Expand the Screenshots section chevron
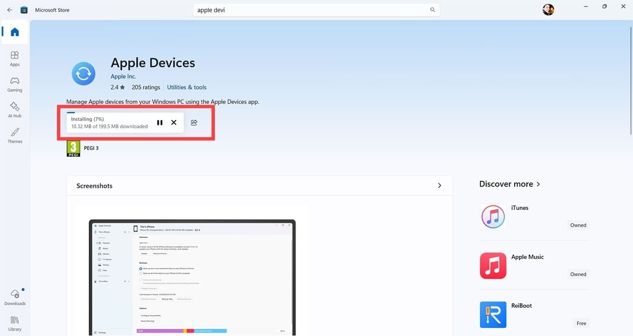 (x=440, y=186)
